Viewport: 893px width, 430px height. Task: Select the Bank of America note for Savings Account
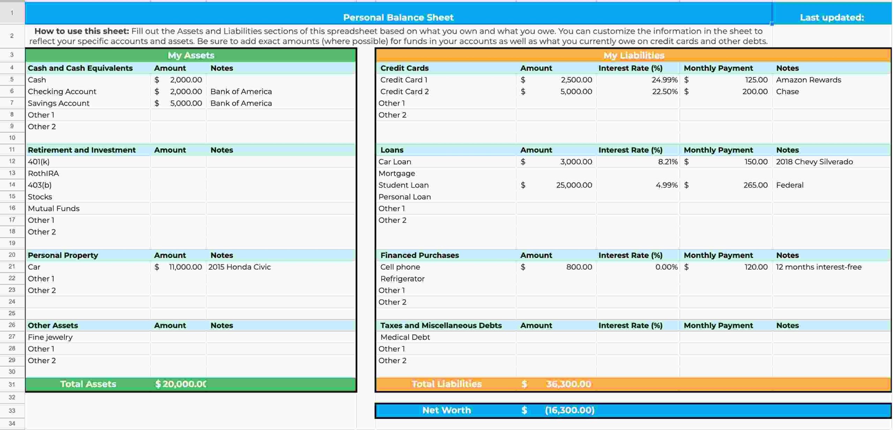279,103
